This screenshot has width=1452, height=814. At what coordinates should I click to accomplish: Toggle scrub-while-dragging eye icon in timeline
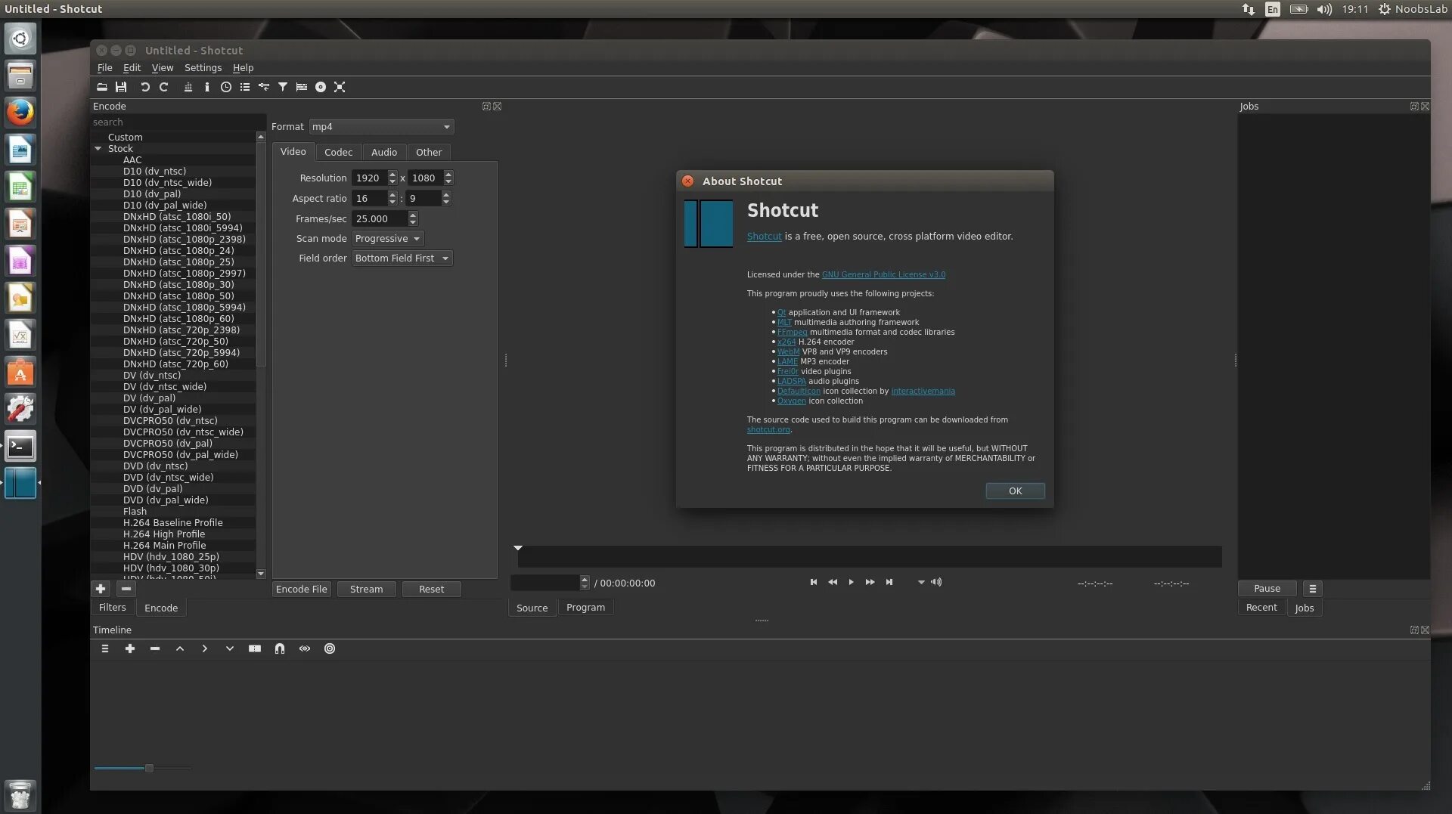[305, 648]
